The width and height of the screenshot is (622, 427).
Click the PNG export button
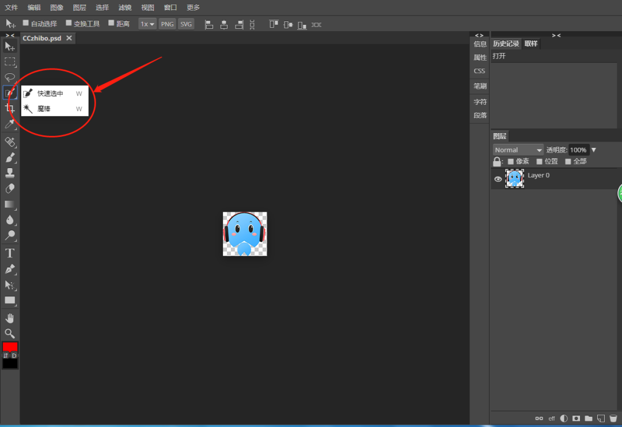click(x=167, y=24)
